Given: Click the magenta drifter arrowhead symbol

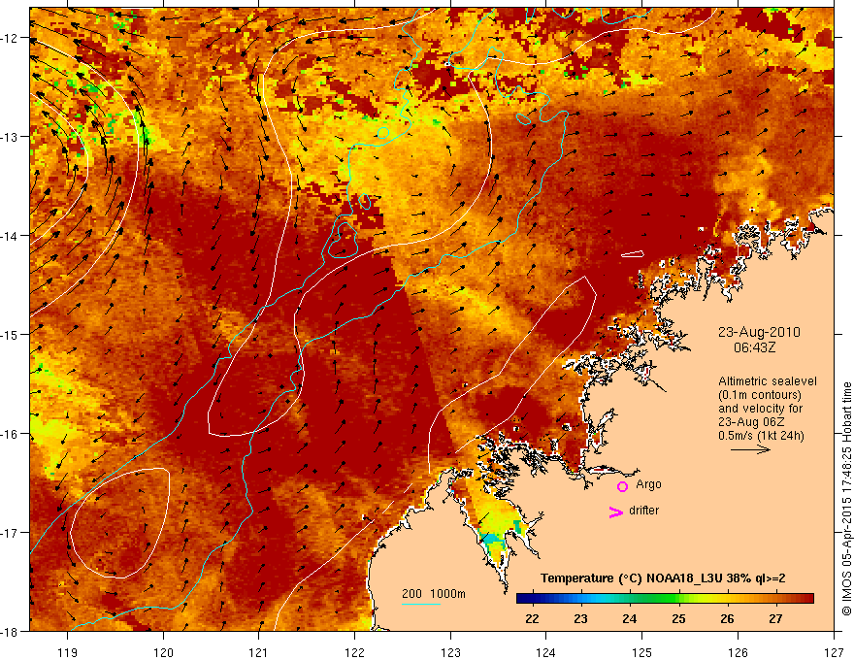Looking at the screenshot, I should (616, 511).
